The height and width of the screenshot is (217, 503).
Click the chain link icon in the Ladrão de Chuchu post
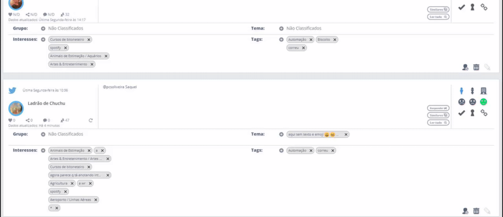coord(484,113)
